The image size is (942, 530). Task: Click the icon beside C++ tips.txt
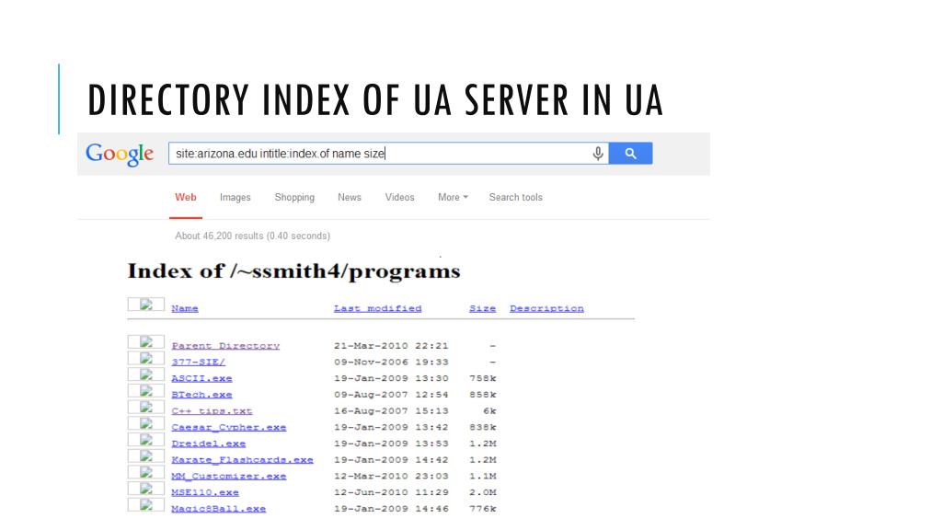click(x=146, y=407)
